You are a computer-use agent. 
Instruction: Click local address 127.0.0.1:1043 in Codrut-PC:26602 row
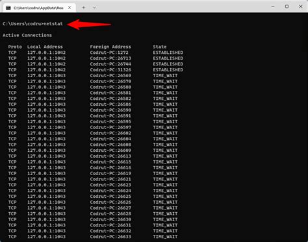pyautogui.click(x=46, y=133)
